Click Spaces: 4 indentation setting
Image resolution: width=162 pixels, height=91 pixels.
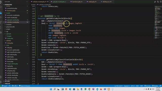tap(127, 86)
